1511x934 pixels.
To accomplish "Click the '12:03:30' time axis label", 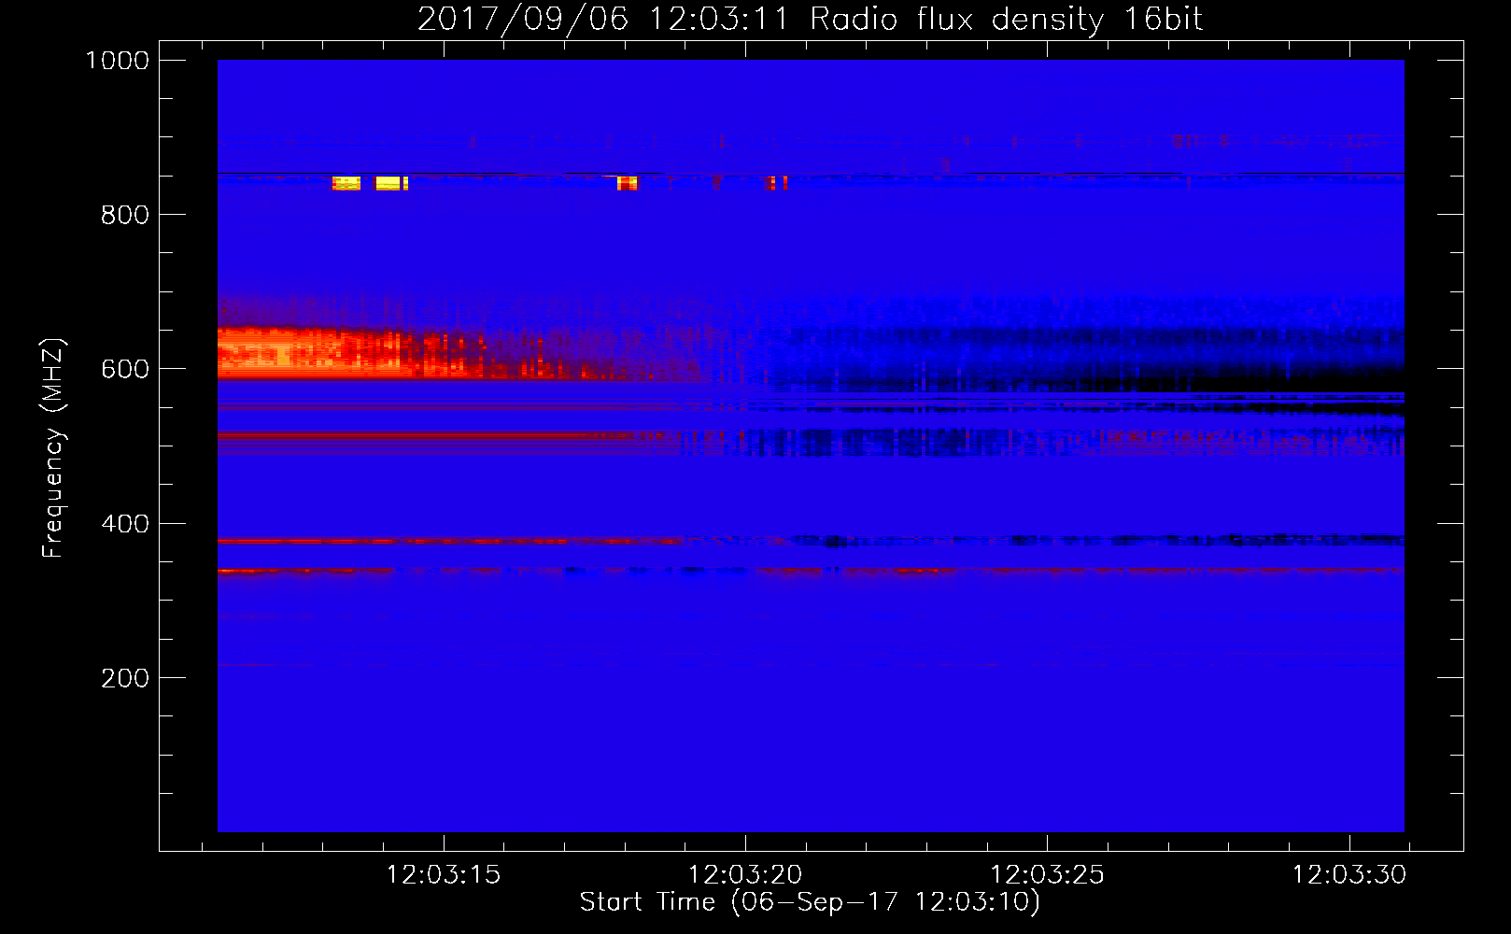I will coord(1349,874).
